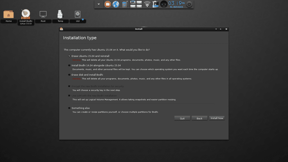Click the text 'You can create or resize partitions yourself'

click(94, 112)
